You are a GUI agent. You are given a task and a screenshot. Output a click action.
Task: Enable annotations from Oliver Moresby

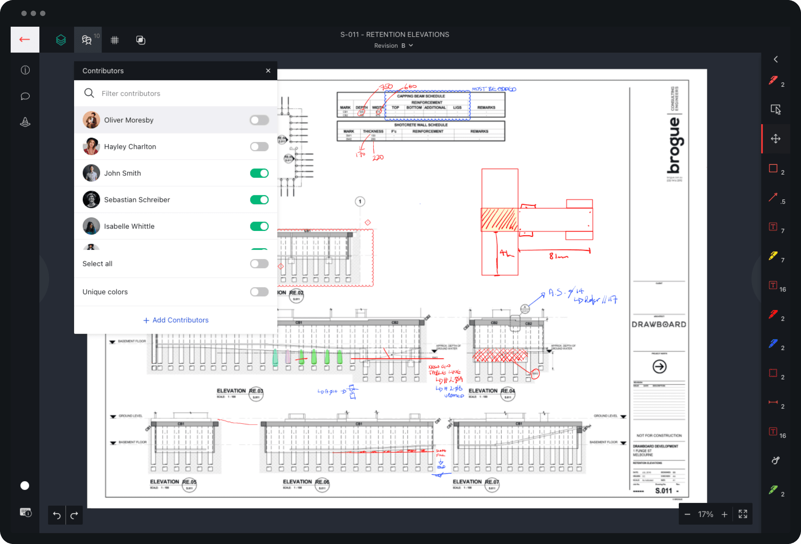259,119
